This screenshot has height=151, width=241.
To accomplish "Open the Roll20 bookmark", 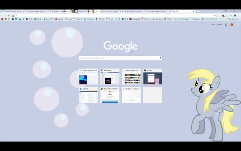I will pyautogui.click(x=168, y=19).
